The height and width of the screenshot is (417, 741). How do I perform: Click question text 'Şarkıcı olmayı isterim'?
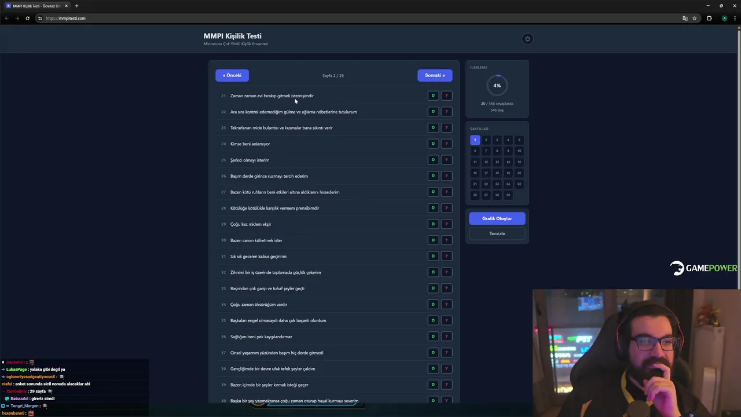[x=250, y=160]
